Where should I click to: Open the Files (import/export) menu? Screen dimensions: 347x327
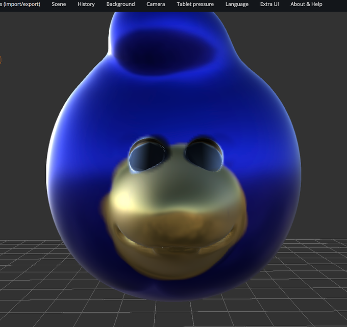20,4
